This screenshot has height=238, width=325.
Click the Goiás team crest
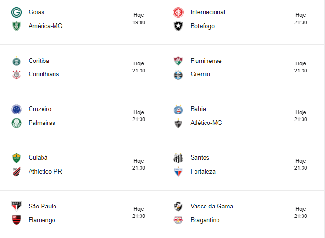coord(16,12)
